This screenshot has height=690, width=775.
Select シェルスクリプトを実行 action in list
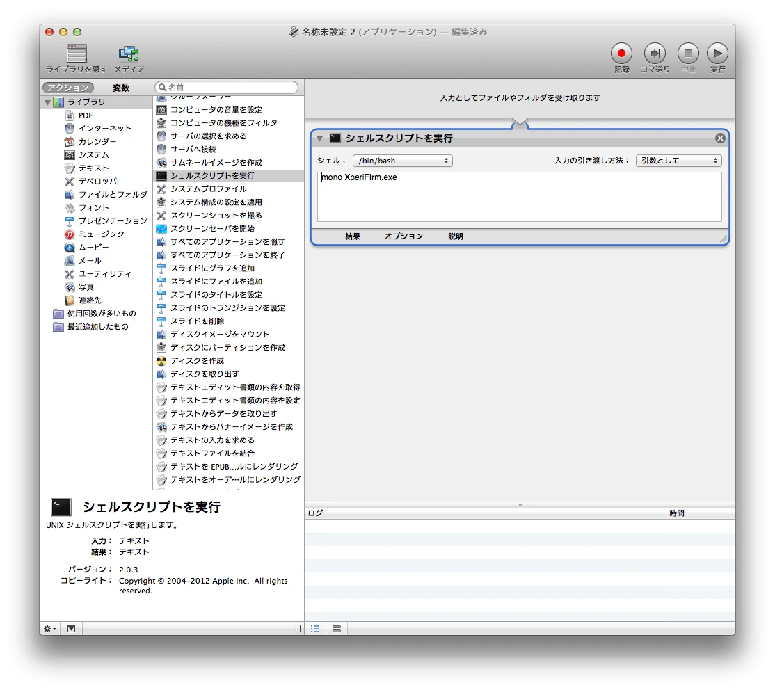coord(228,175)
